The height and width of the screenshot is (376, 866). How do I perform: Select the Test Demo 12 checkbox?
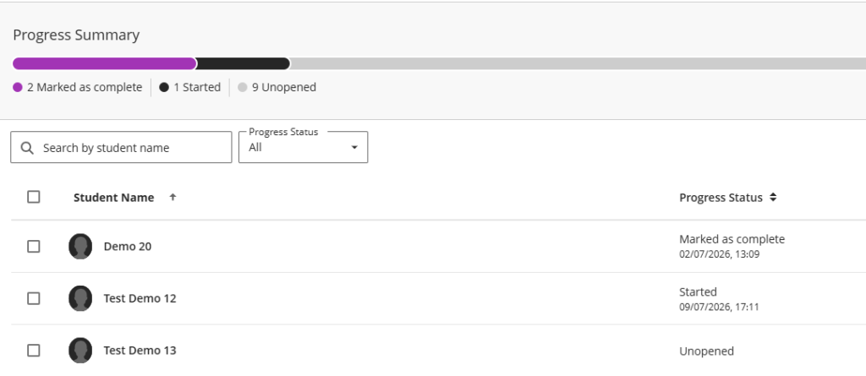click(34, 298)
